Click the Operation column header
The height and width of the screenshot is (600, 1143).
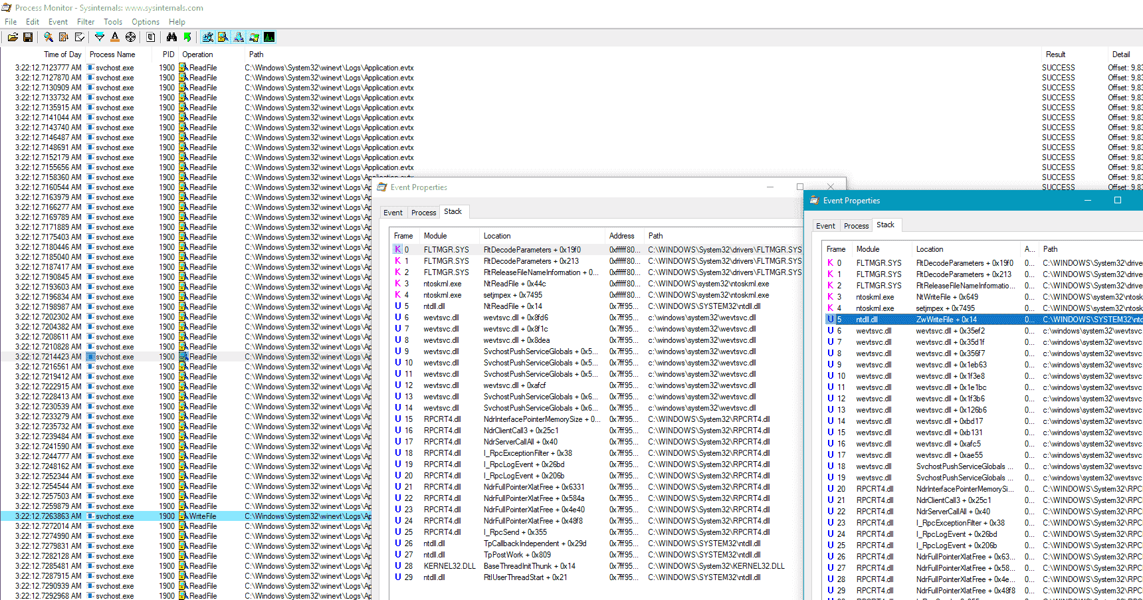pyautogui.click(x=211, y=54)
